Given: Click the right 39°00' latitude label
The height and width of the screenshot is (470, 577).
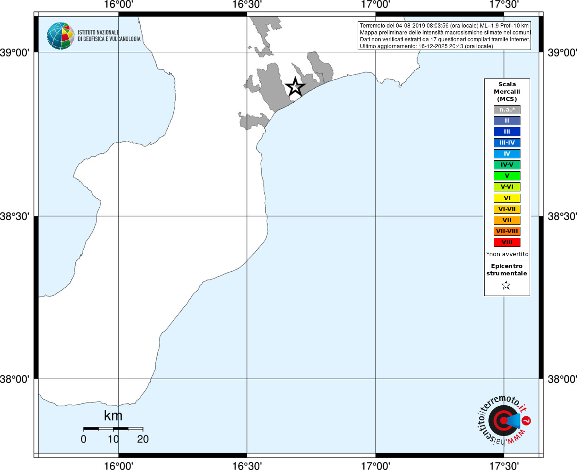Looking at the screenshot, I should click(562, 52).
